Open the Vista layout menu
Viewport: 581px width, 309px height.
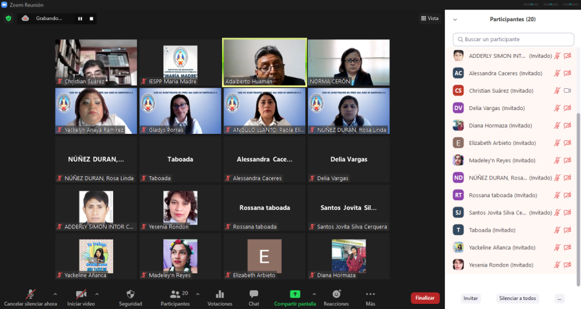[429, 19]
